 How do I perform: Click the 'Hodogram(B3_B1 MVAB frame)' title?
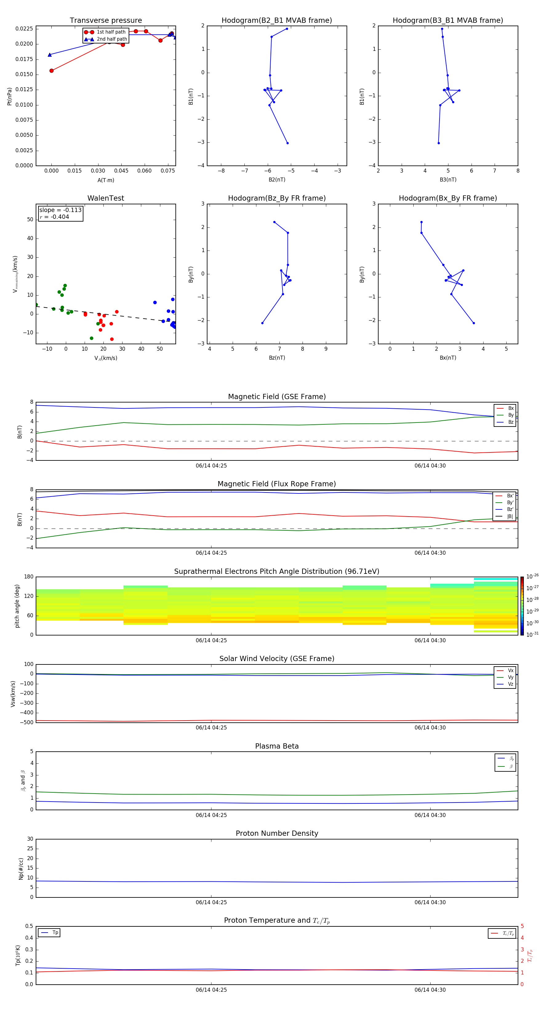tap(448, 21)
